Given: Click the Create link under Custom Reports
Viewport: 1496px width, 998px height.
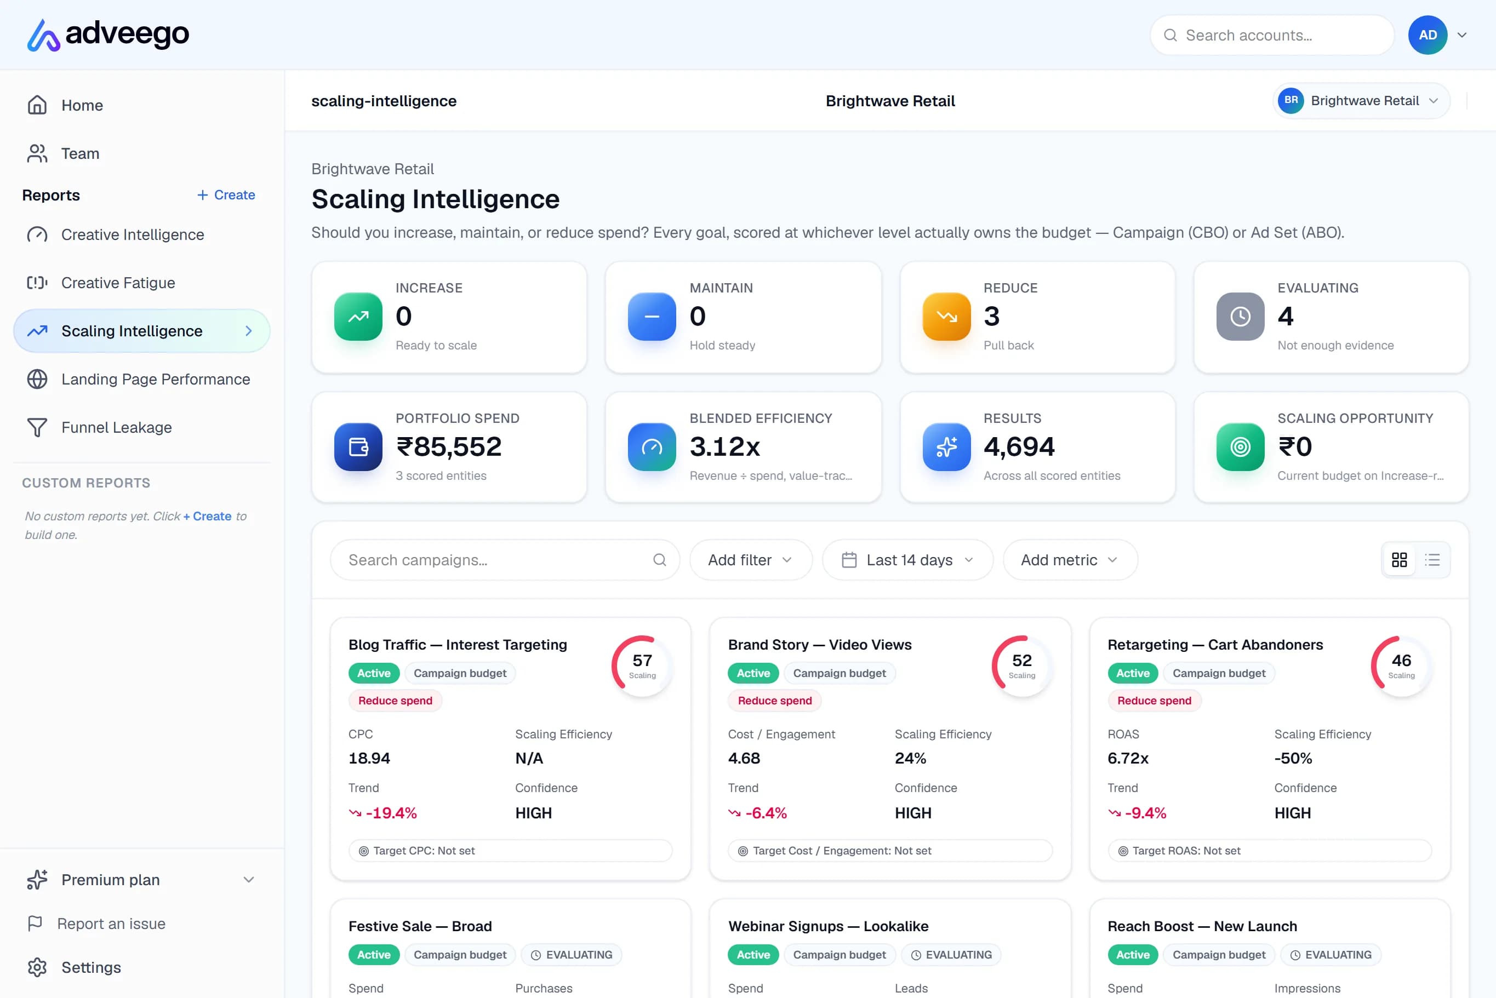Looking at the screenshot, I should click(208, 516).
